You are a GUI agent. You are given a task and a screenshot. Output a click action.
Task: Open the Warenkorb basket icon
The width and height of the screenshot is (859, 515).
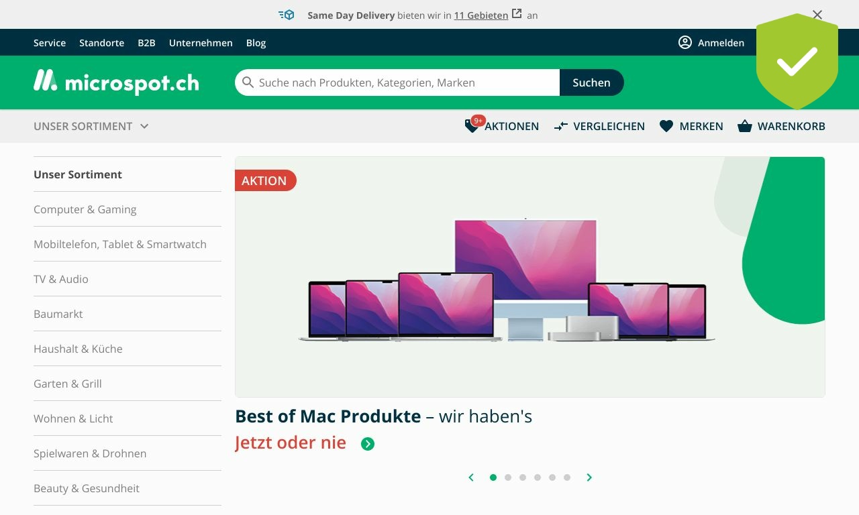coord(744,126)
